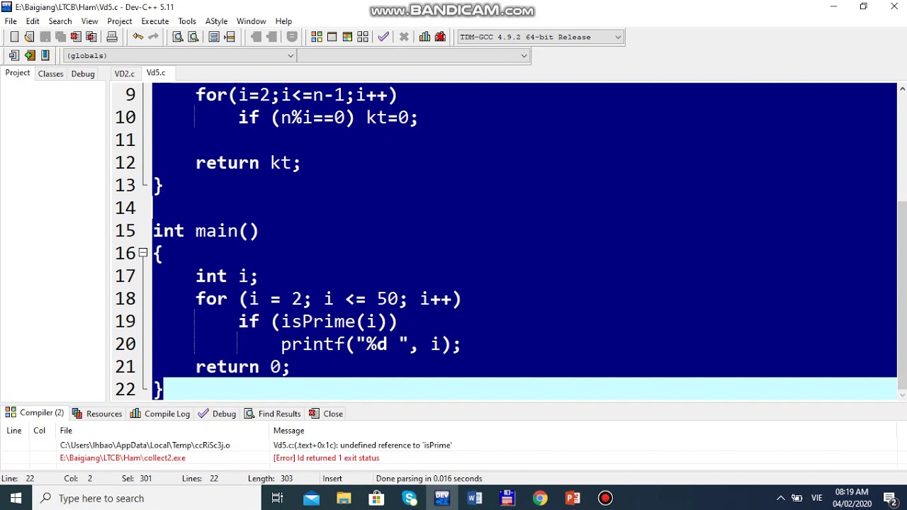The image size is (907, 510).
Task: Open Find with the magnifier icon
Action: tap(178, 37)
